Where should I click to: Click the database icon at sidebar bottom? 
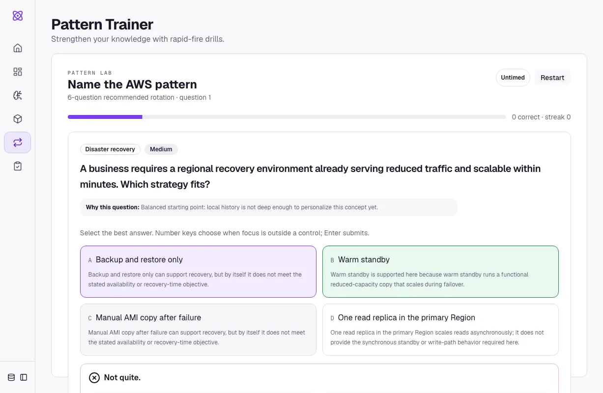tap(11, 377)
